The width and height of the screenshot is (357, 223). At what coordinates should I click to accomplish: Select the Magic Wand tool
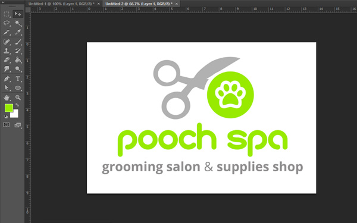(x=18, y=23)
